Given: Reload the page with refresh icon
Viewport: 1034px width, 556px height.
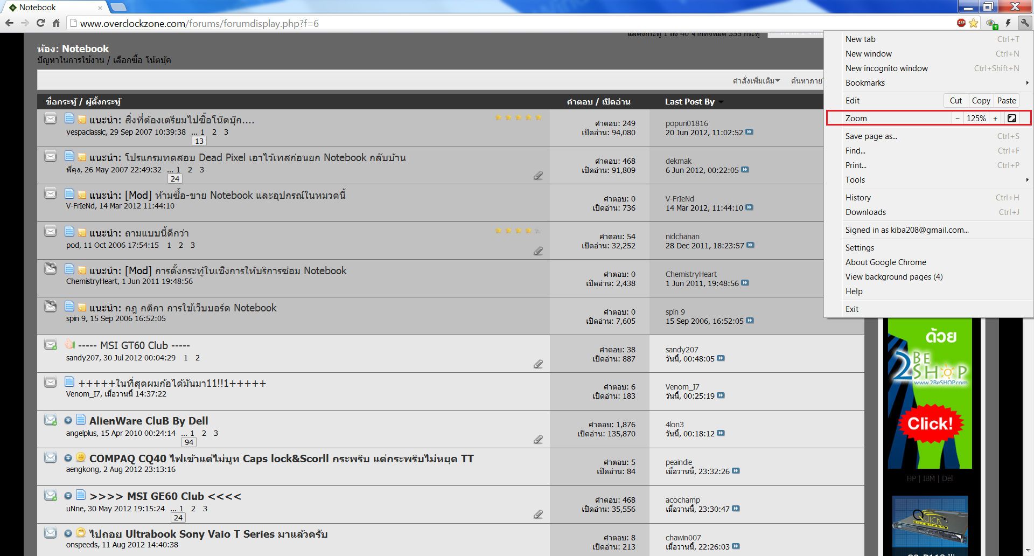Looking at the screenshot, I should tap(40, 23).
